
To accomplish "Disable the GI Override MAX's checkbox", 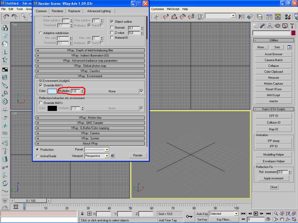I will pos(41,85).
